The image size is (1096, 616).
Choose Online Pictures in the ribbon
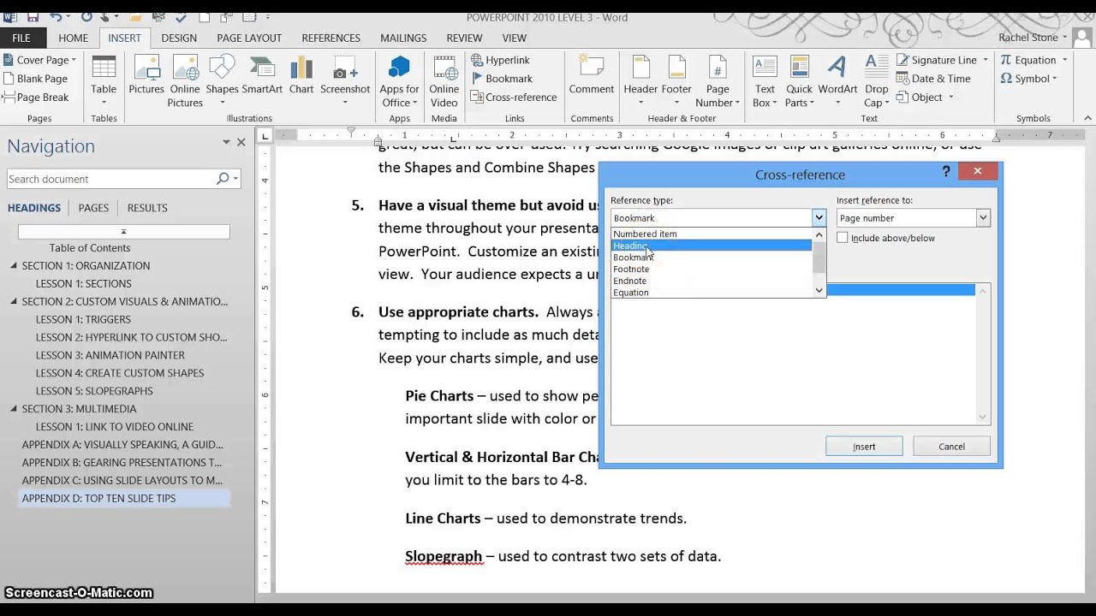coord(185,81)
